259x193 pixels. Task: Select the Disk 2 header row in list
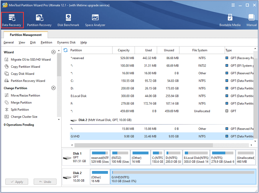point(162,120)
